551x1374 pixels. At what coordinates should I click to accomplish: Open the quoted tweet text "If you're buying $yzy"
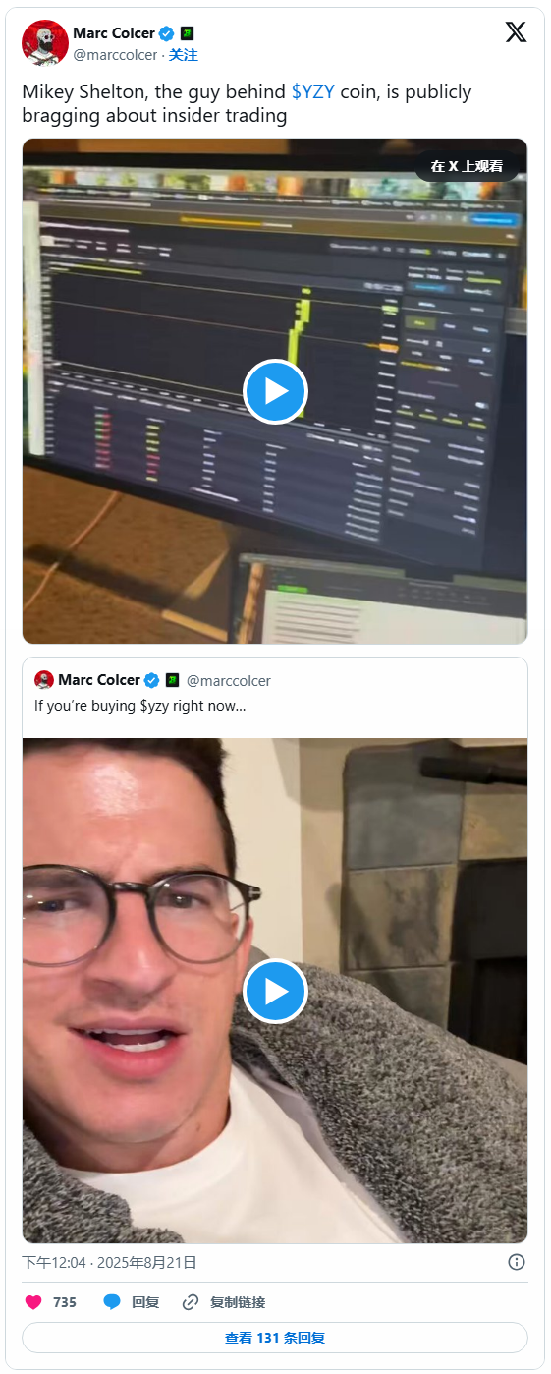click(x=139, y=706)
